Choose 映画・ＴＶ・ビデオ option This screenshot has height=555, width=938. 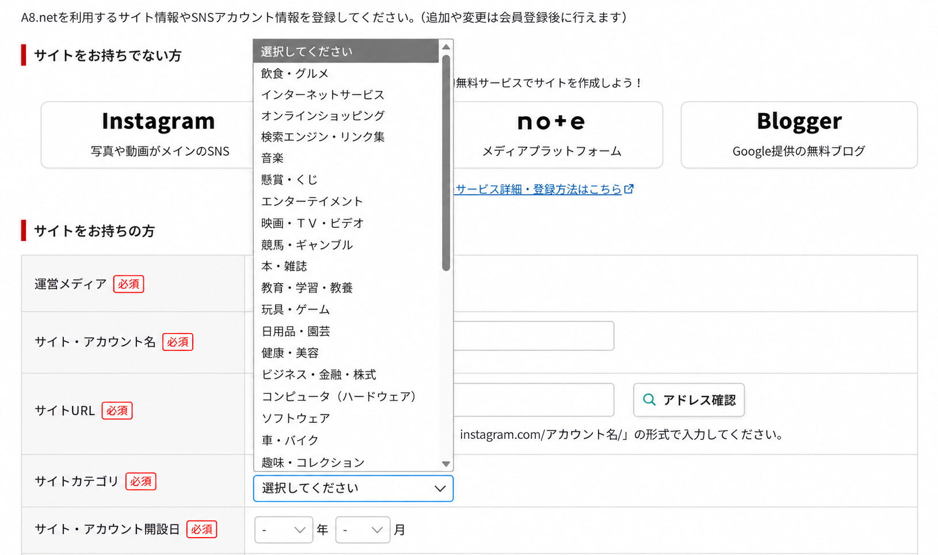346,223
